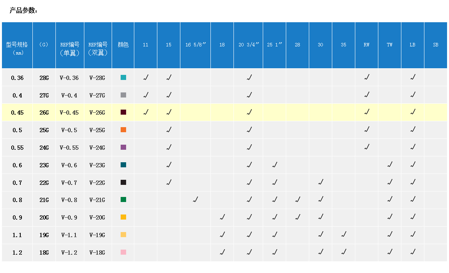Click the column 11 checkmark in highlighted 26G row
Viewport: 449px width, 273px height.
tap(146, 112)
